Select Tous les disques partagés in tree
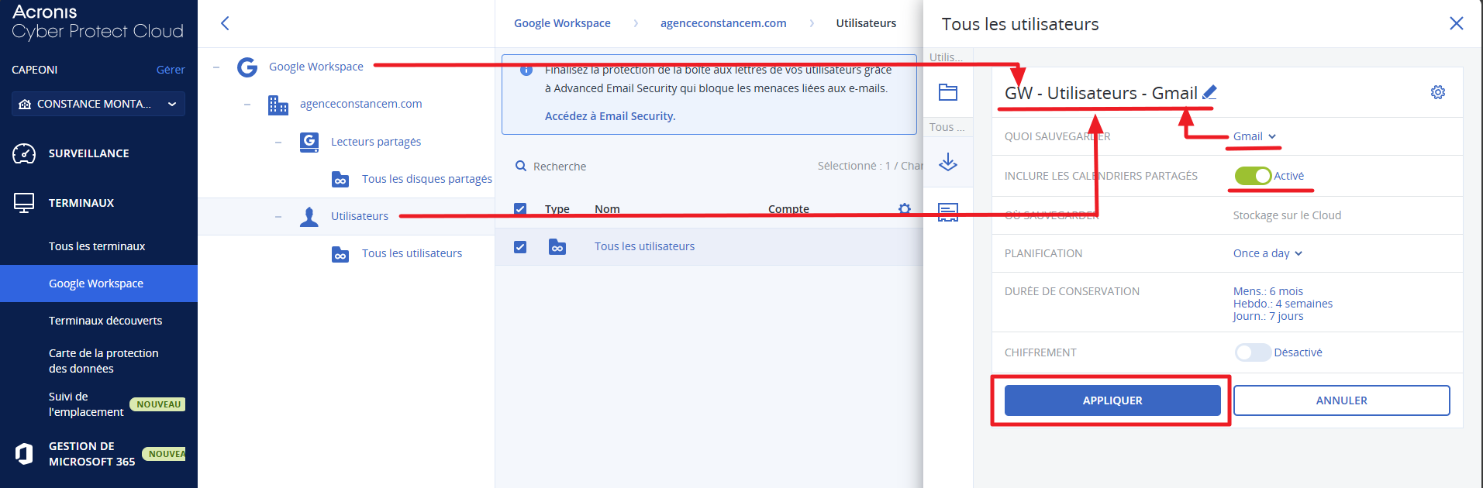Image resolution: width=1483 pixels, height=488 pixels. 427,179
